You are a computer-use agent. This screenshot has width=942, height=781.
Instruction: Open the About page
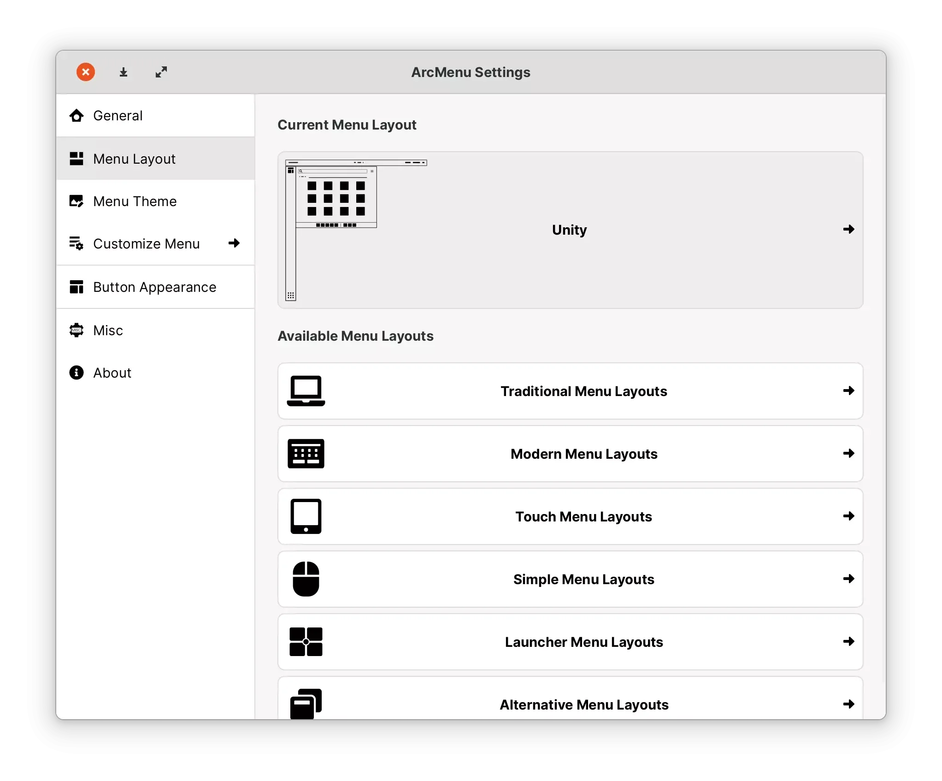tap(155, 373)
